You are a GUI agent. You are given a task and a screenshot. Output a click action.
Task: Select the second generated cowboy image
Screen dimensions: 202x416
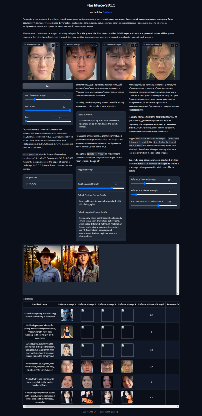coord(80,264)
